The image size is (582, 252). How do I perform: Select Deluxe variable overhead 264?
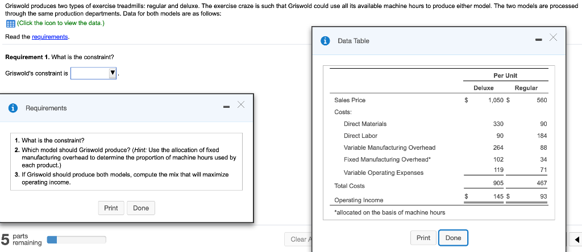[x=498, y=148]
